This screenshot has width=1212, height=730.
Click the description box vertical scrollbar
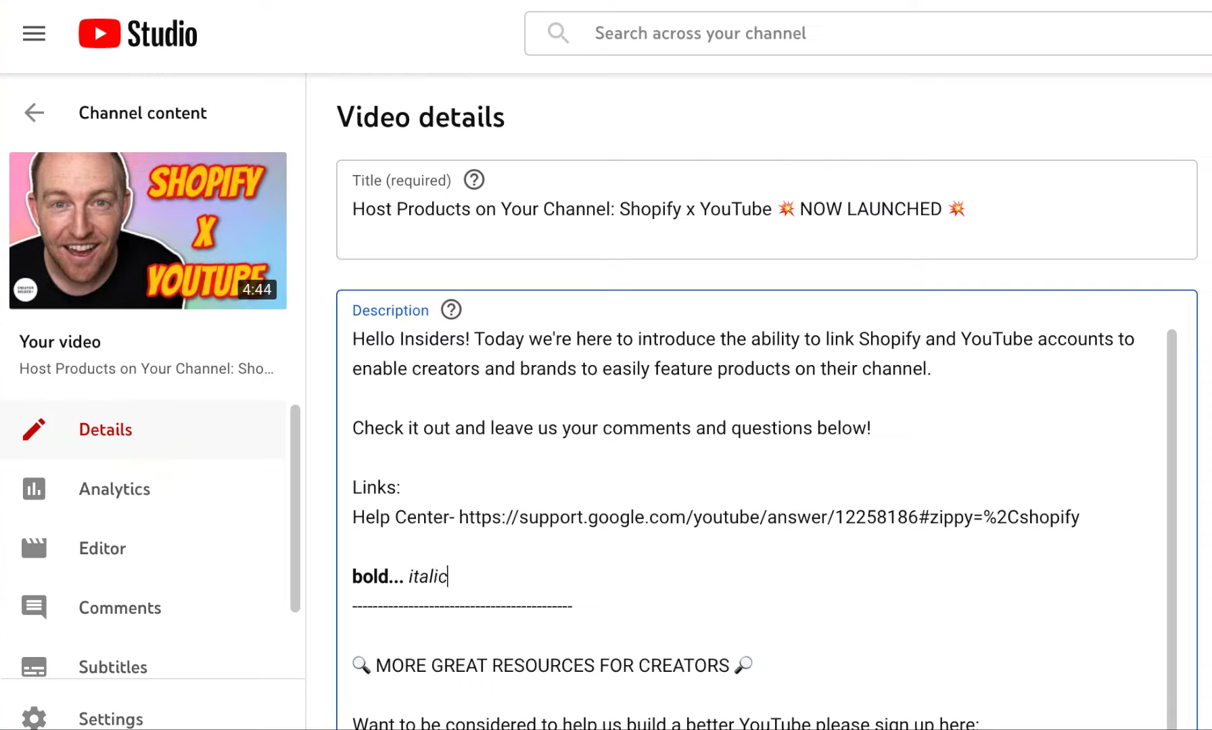coord(1171,529)
